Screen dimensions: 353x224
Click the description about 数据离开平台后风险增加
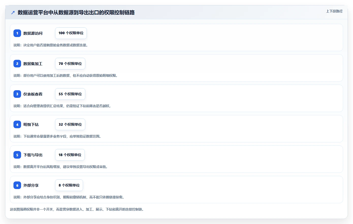tap(60, 167)
